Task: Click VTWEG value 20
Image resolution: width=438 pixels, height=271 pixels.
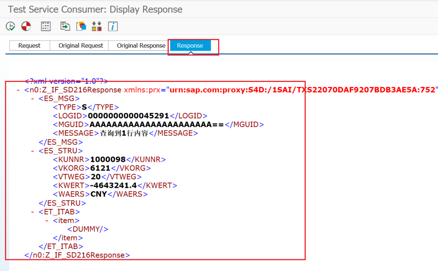Action: tap(96, 177)
